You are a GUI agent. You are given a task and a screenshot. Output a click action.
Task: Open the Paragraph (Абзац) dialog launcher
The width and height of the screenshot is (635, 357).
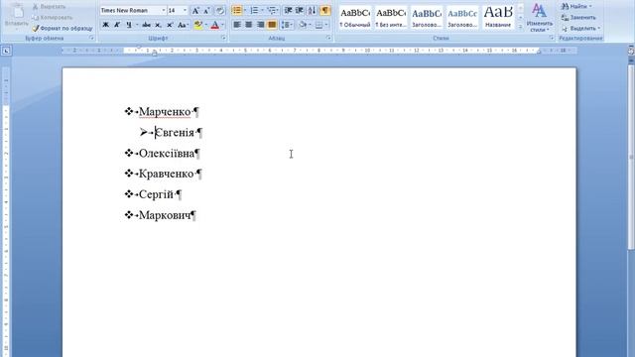(328, 38)
